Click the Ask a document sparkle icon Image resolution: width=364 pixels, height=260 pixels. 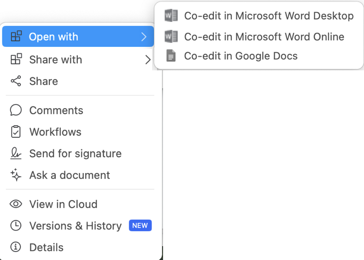[x=16, y=175]
